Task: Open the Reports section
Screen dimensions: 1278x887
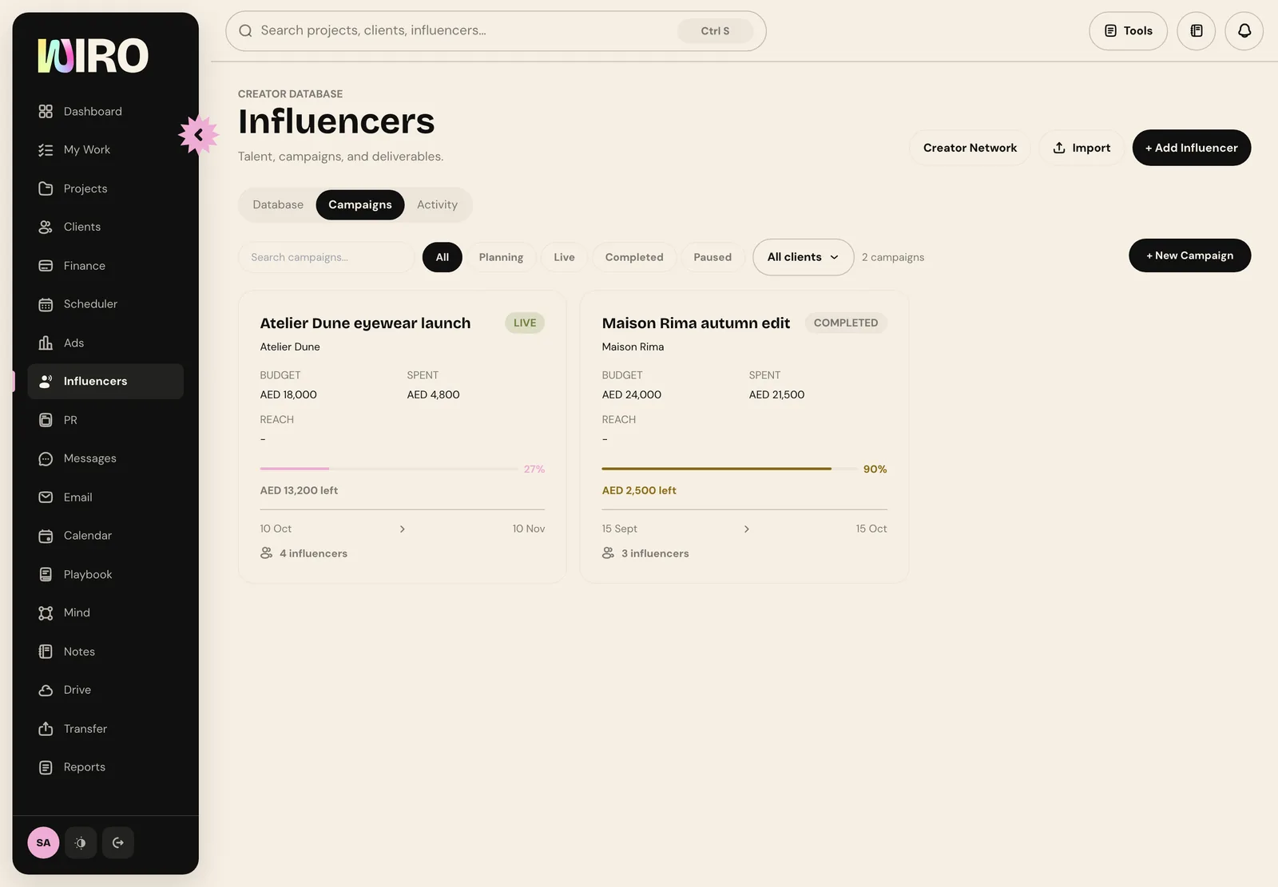Action: click(x=105, y=767)
